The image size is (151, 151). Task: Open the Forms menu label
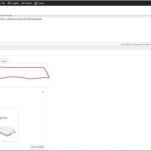tap(41, 3)
